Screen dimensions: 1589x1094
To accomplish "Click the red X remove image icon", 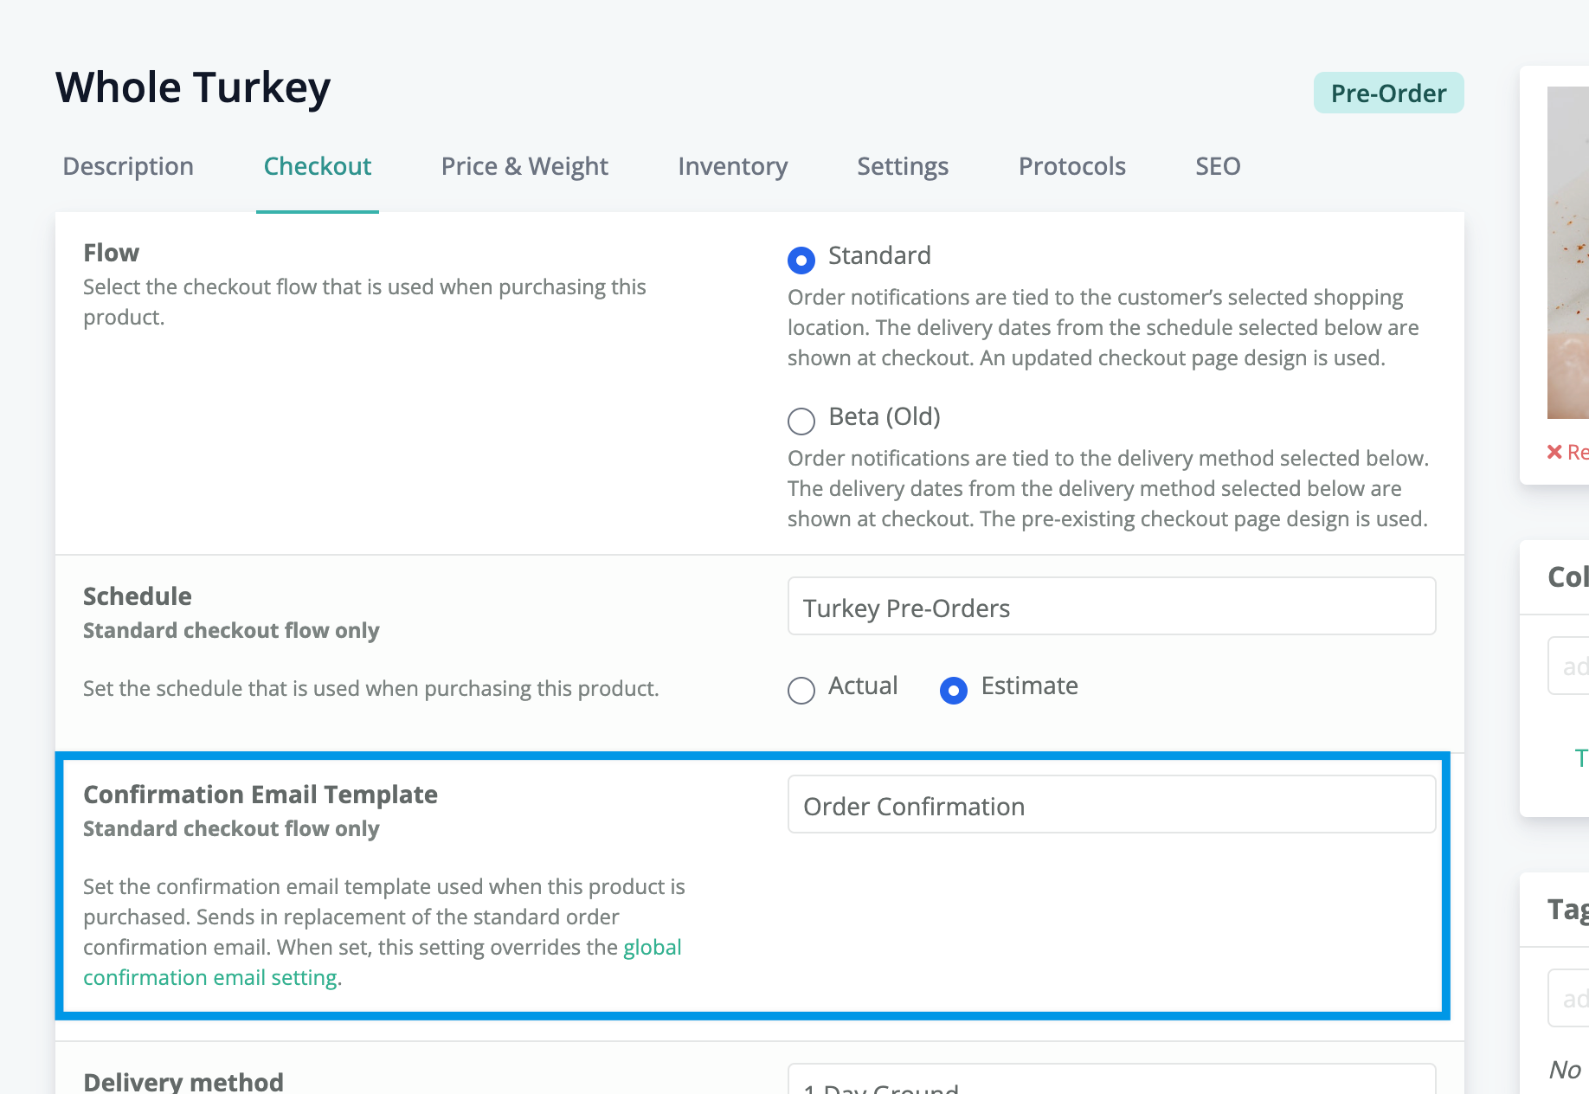I will (x=1554, y=452).
